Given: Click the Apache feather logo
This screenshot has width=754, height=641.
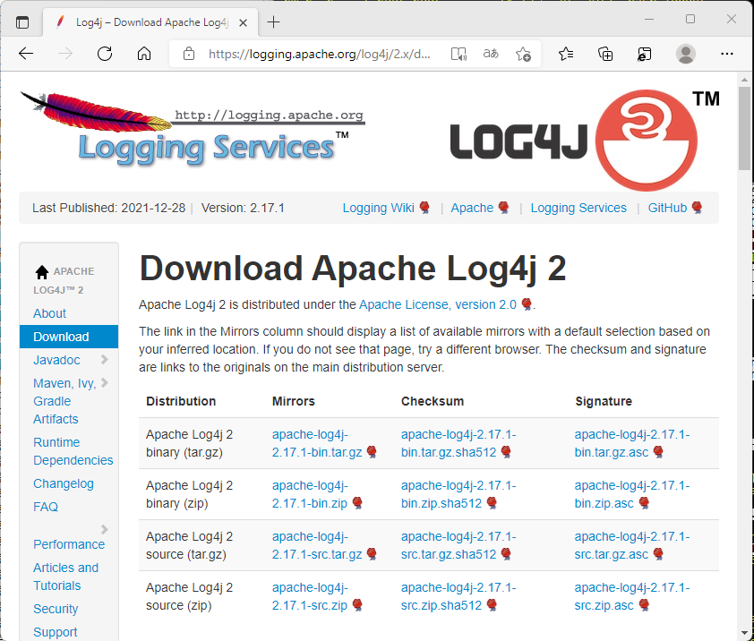Looking at the screenshot, I should pos(96,111).
